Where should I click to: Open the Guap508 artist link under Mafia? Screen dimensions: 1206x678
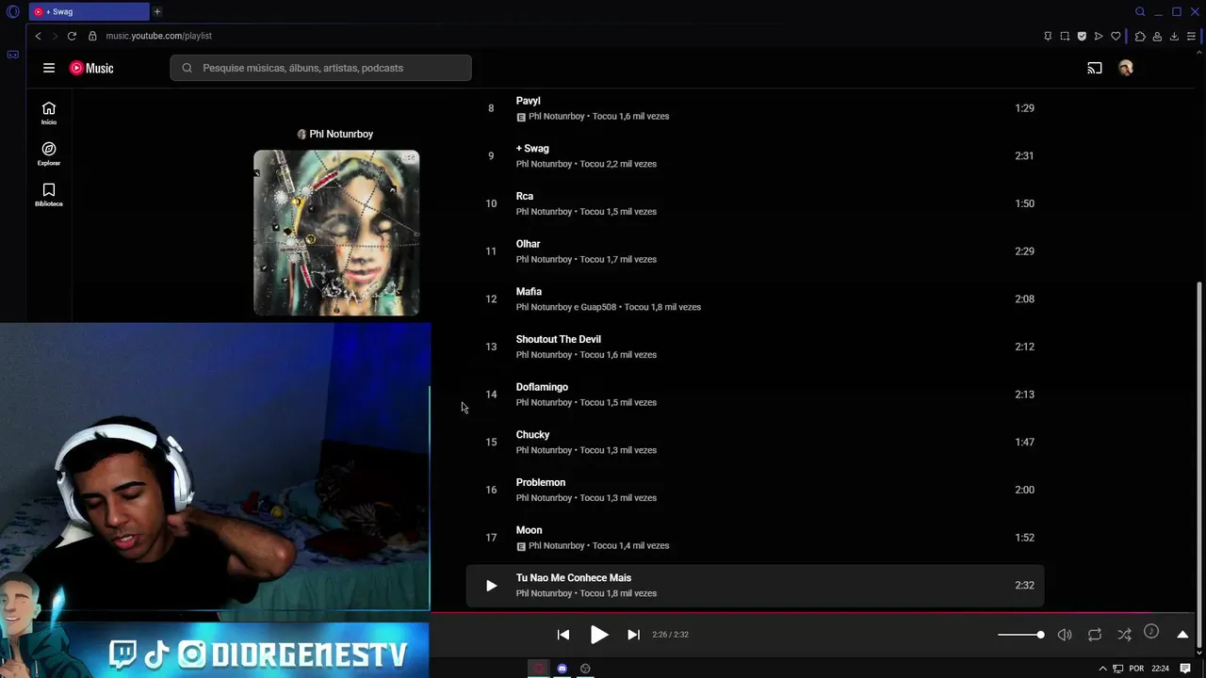click(598, 307)
